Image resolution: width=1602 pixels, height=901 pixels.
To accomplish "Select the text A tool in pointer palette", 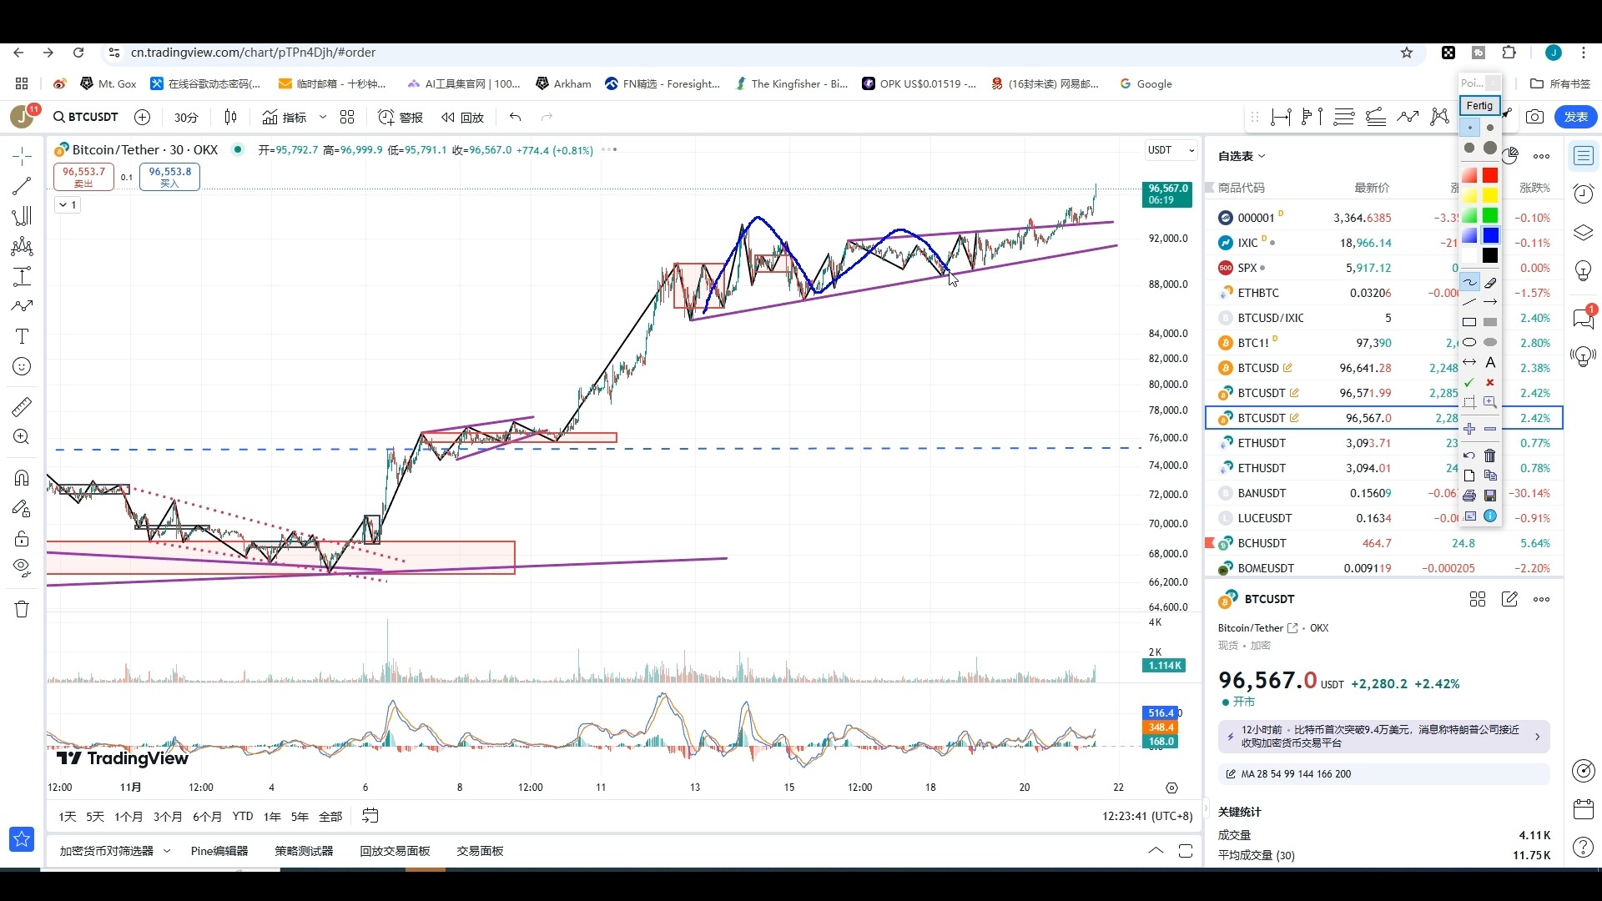I will (1490, 363).
